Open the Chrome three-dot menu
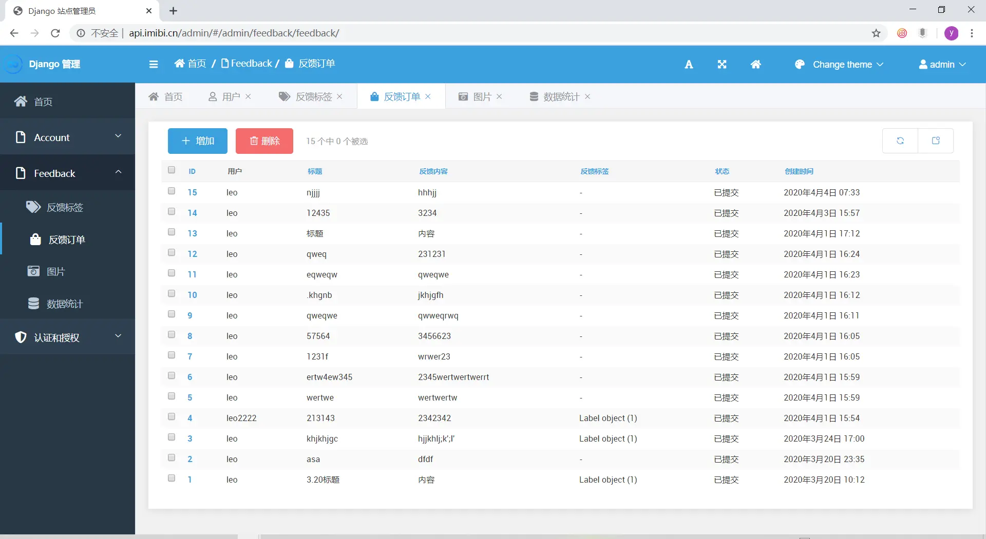 972,33
